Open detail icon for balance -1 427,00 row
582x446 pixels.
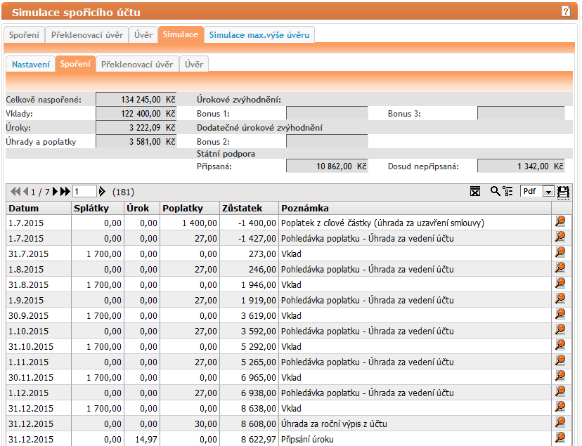560,237
